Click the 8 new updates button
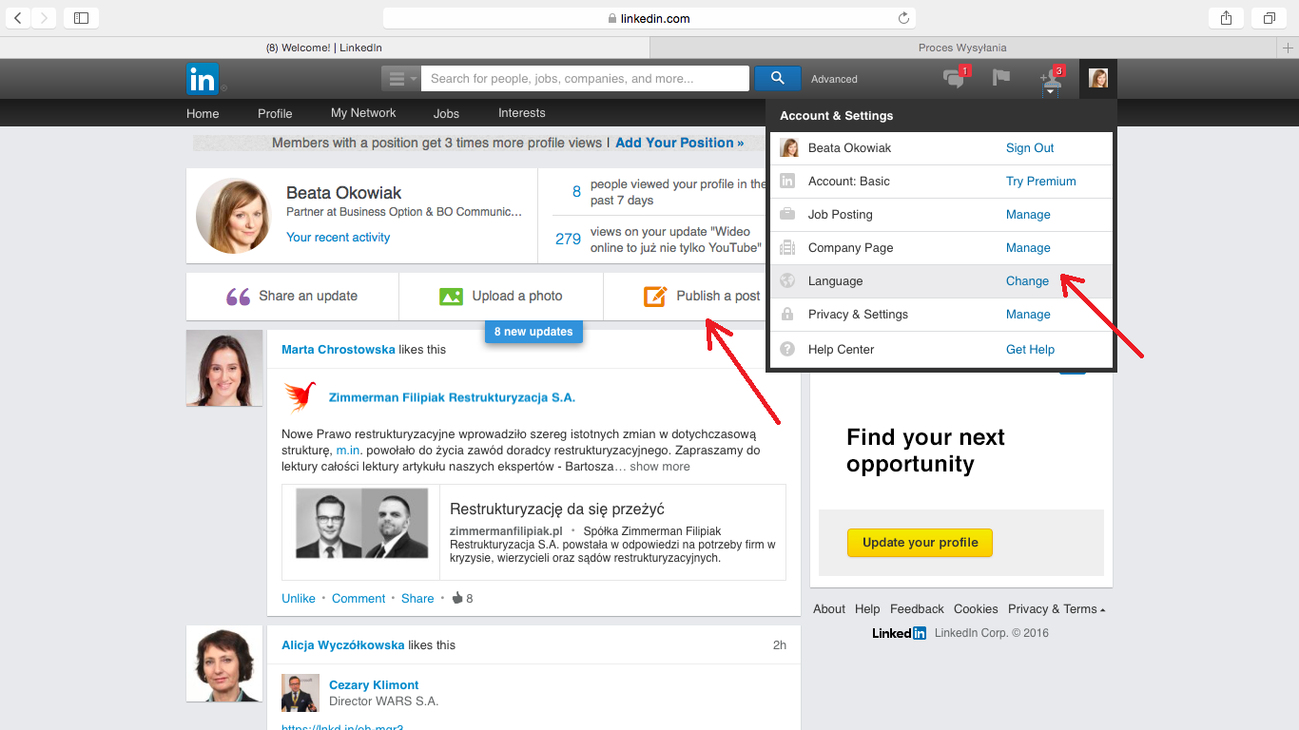The height and width of the screenshot is (730, 1299). pos(533,332)
